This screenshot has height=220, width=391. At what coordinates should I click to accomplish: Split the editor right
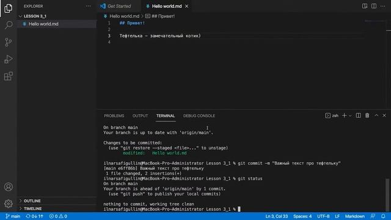pos(374,6)
